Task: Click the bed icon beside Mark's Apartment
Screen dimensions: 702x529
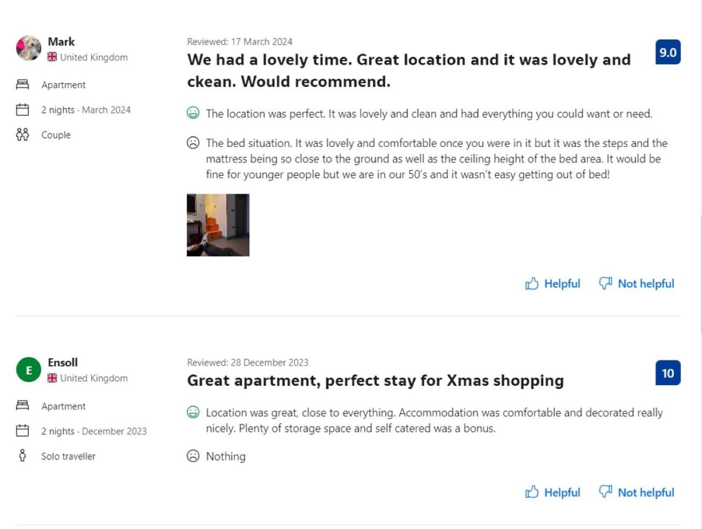Action: click(22, 84)
